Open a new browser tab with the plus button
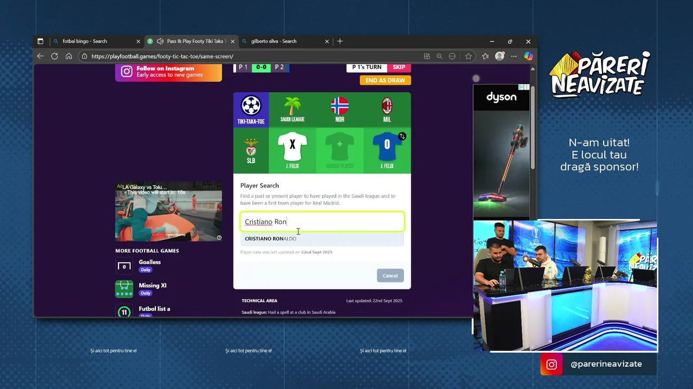Screen dimensions: 693x389 [x=340, y=41]
